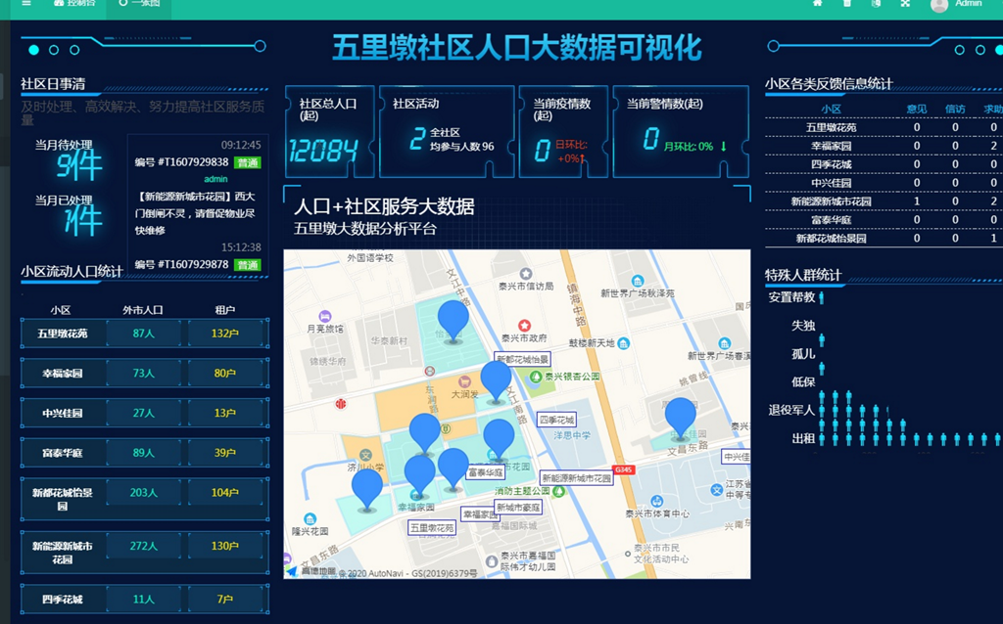Click the 泰兴市政府 red star map icon
Screen dimensions: 1003x624
524,325
